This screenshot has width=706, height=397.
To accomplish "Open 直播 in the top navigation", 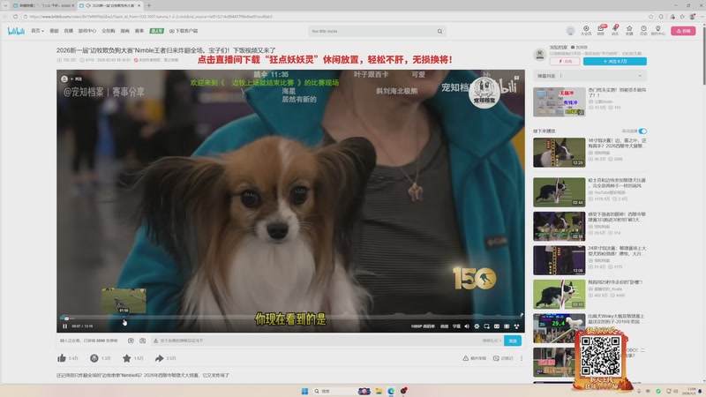I will pyautogui.click(x=69, y=31).
